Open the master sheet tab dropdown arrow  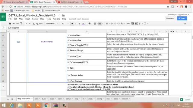click(129, 99)
